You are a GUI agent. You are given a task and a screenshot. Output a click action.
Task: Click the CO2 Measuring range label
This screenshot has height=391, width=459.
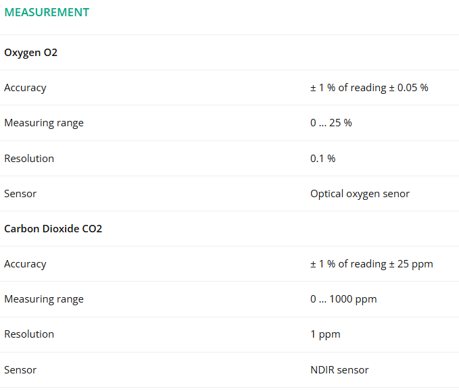click(44, 299)
